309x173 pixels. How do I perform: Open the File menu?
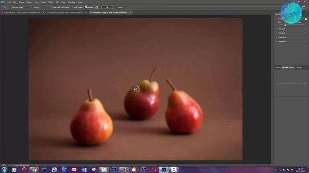point(9,2)
